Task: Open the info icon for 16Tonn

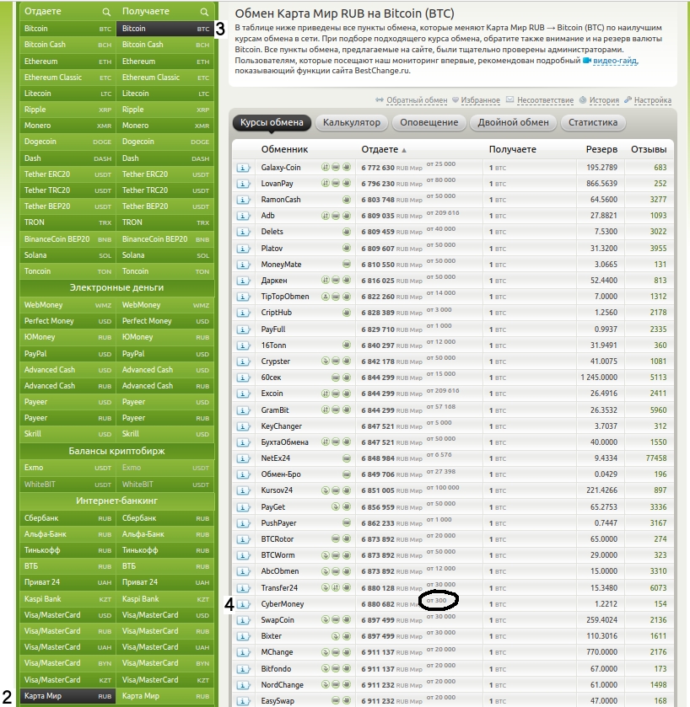Action: tap(243, 345)
